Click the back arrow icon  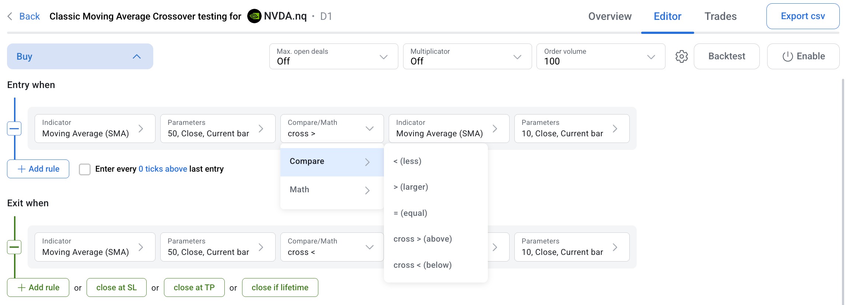point(10,16)
